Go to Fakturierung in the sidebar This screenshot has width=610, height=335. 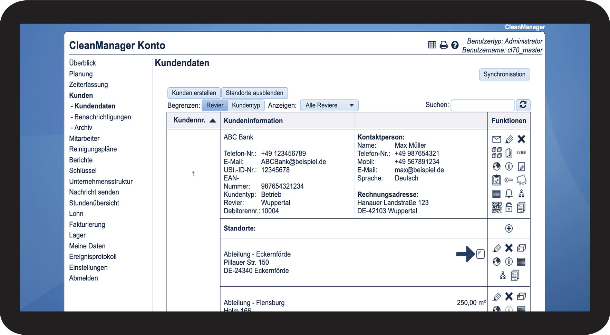(87, 225)
